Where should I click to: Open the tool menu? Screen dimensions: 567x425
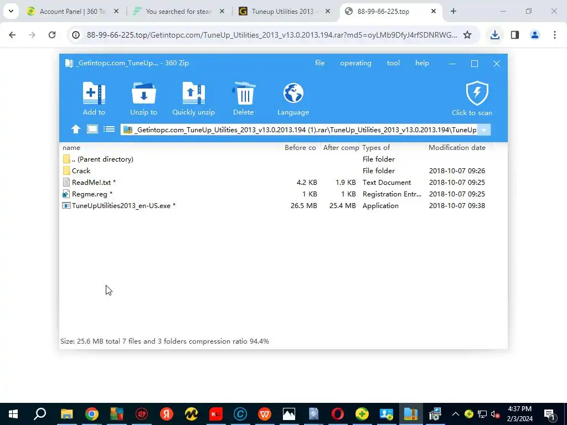coord(393,63)
